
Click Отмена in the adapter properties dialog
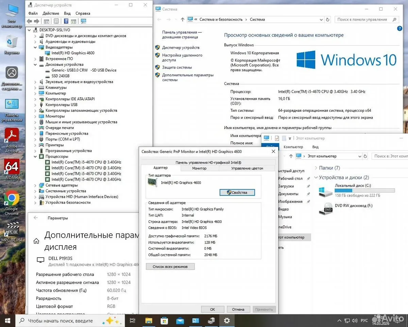coord(238,309)
